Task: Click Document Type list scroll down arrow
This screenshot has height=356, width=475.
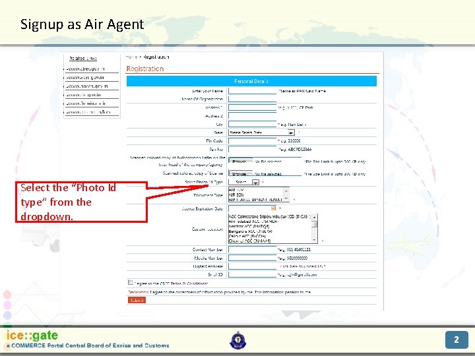Action: pos(286,198)
